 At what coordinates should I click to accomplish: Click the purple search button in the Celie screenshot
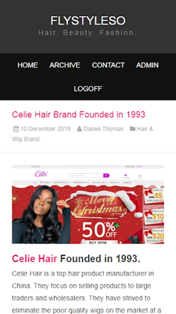point(106,175)
